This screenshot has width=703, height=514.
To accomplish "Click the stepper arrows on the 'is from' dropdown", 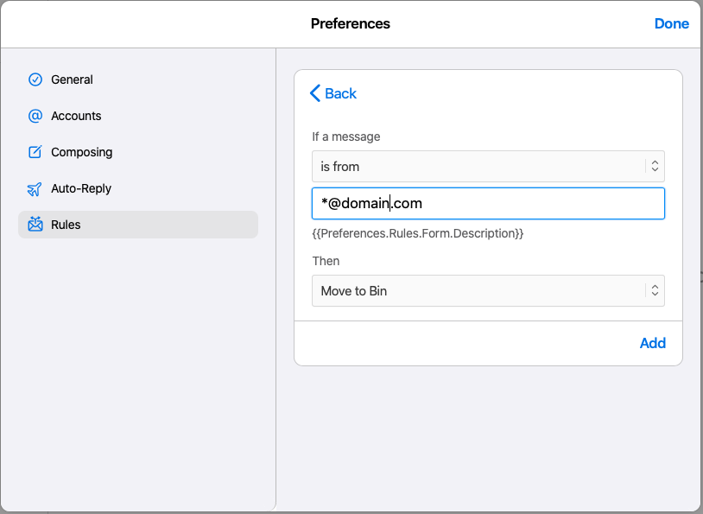I will [x=655, y=166].
